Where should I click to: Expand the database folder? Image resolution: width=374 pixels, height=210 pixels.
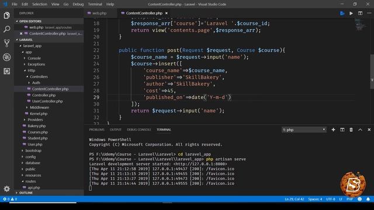coord(33,163)
